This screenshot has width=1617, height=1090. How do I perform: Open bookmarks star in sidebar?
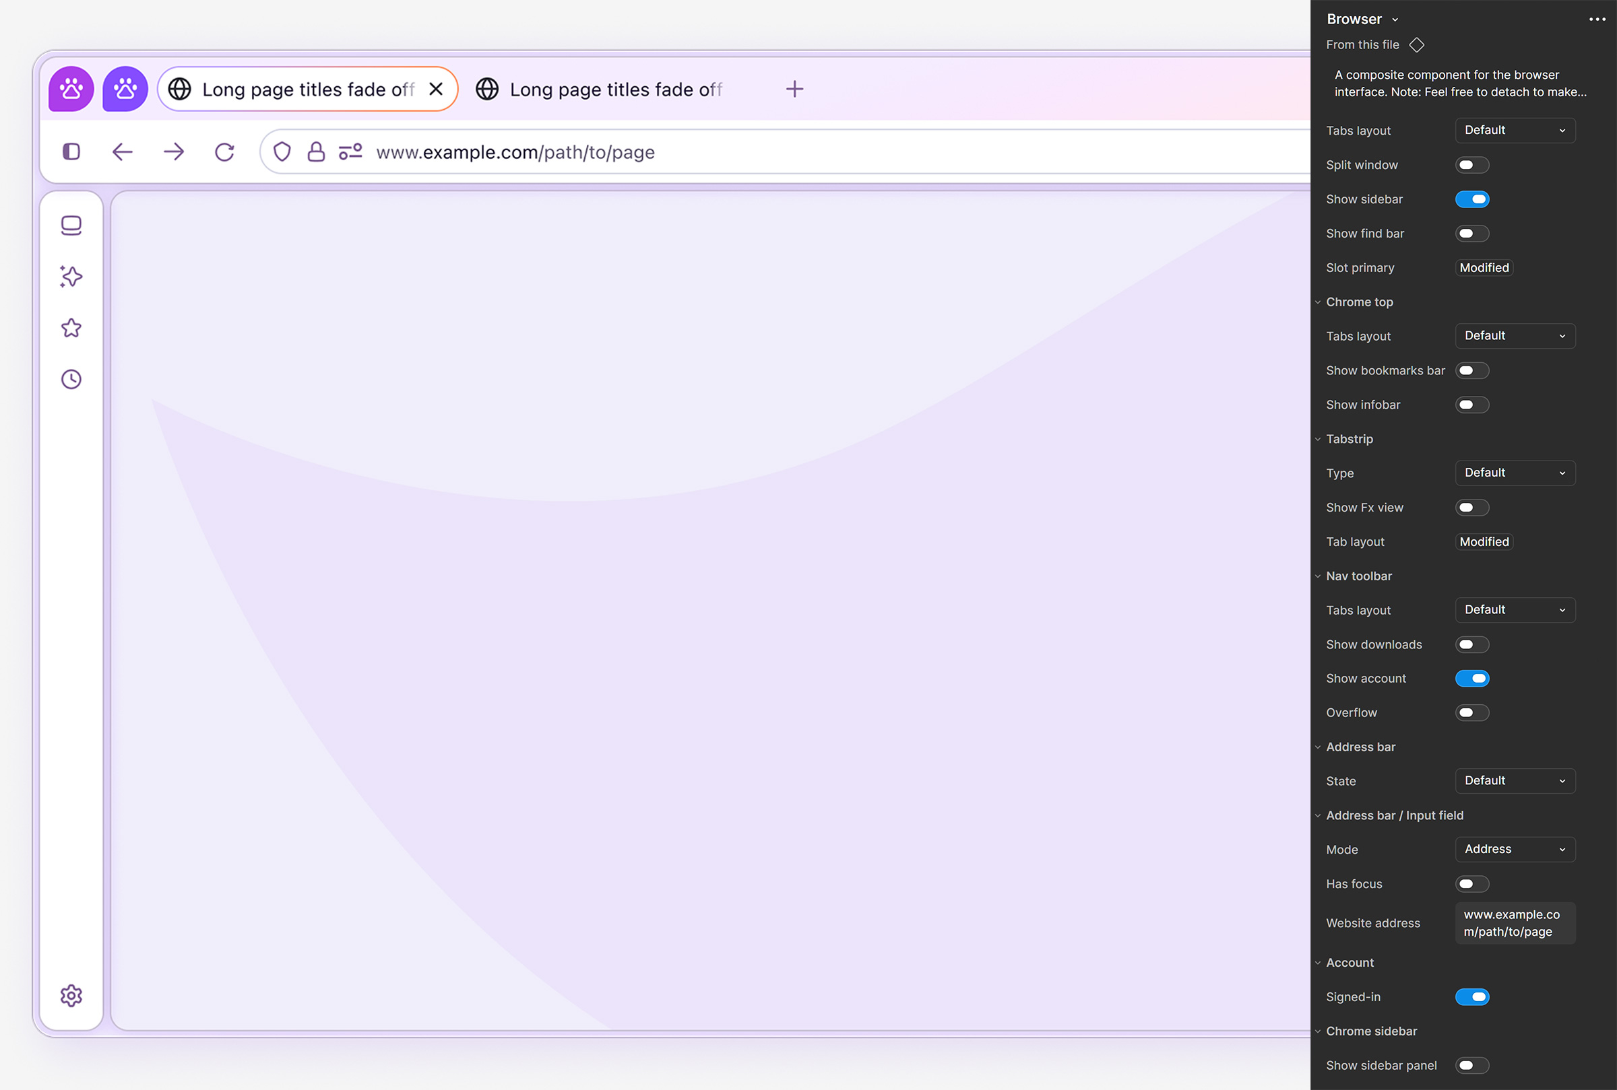click(71, 328)
